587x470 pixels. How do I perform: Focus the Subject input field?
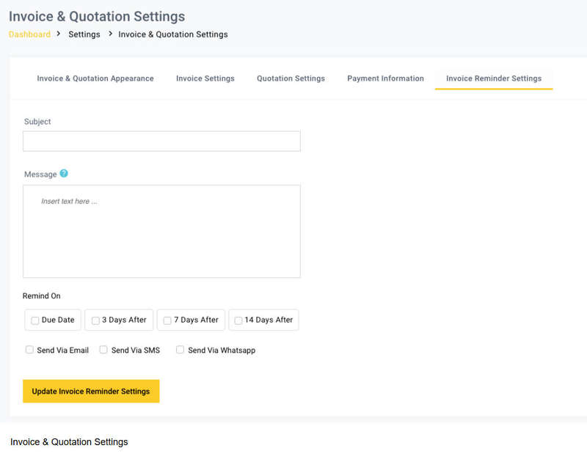161,141
